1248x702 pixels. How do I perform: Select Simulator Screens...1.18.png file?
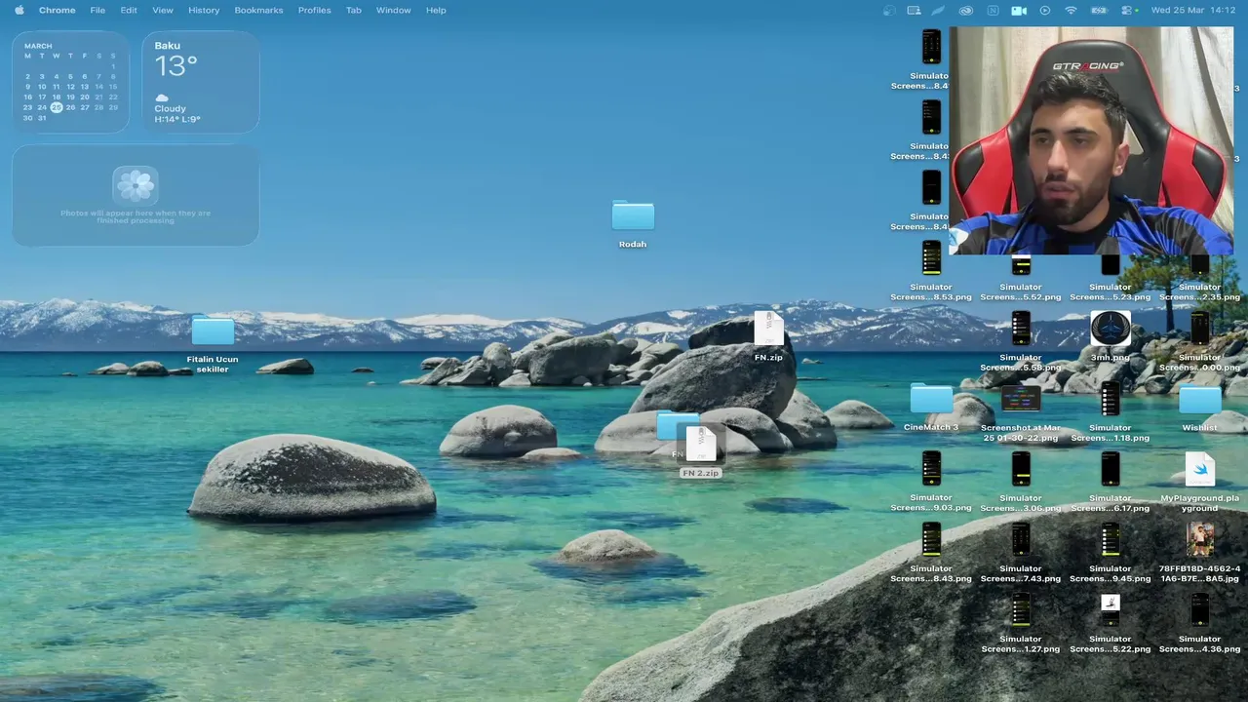(x=1111, y=399)
